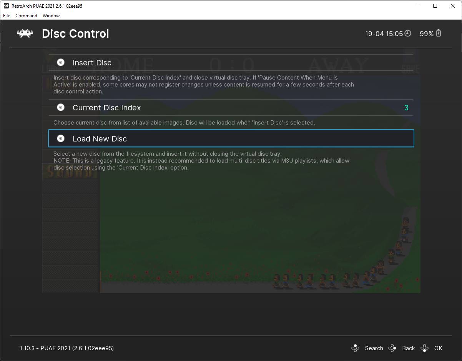Screen dimensions: 462x361
Task: Click the Search label in the footer
Action: pos(374,348)
